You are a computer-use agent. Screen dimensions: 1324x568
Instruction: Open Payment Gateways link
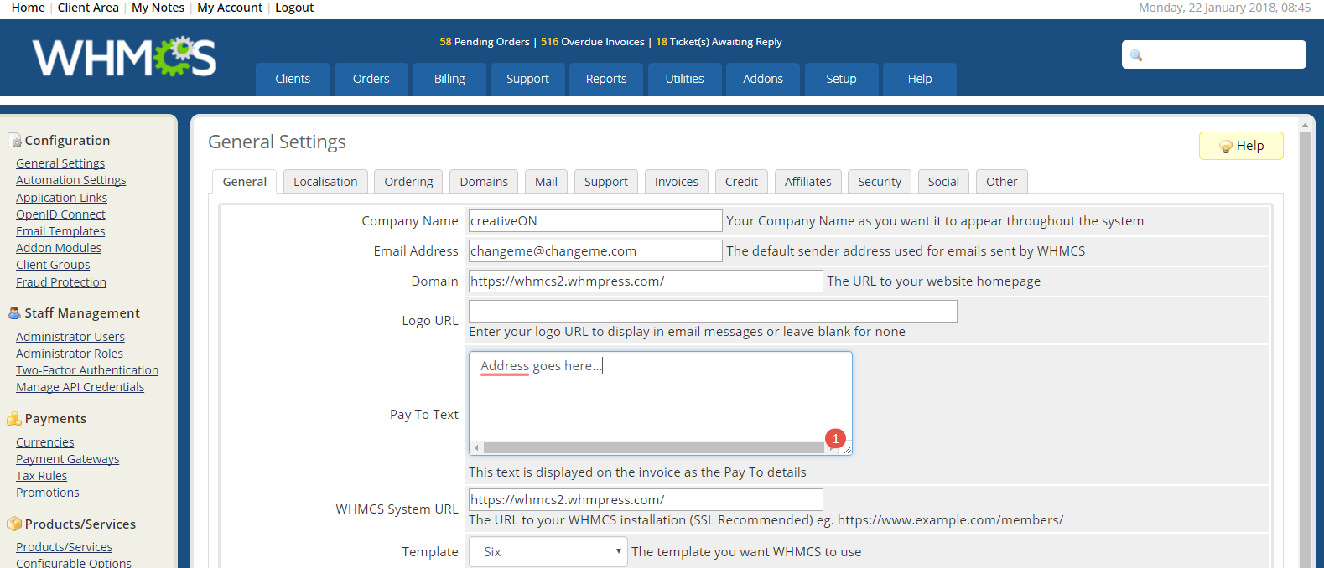(68, 459)
